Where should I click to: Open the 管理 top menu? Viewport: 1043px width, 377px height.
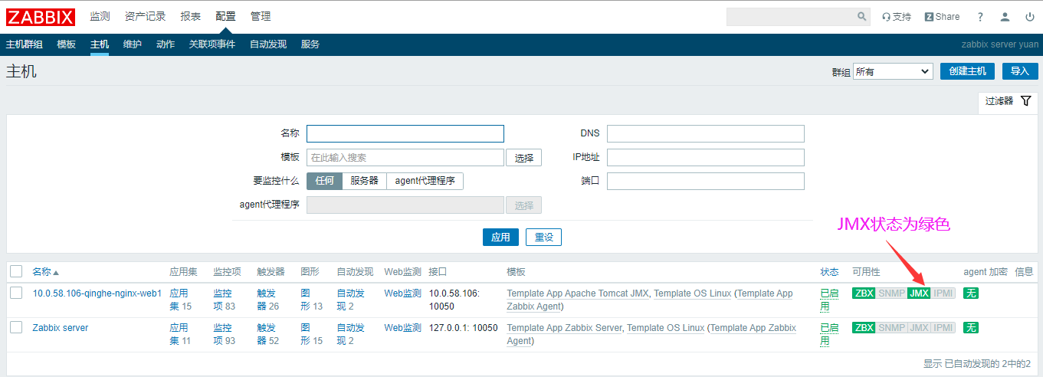click(261, 17)
